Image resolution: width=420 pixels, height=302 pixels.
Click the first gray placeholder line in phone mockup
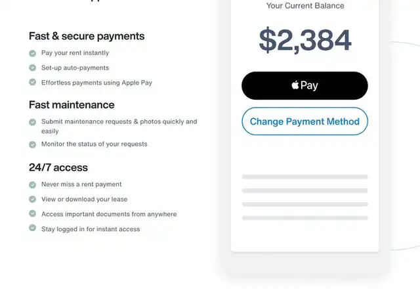304,177
